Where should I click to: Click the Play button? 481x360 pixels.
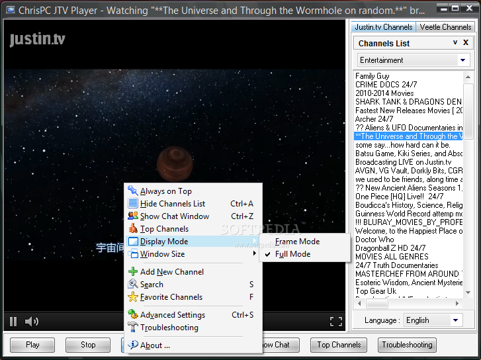(x=32, y=345)
